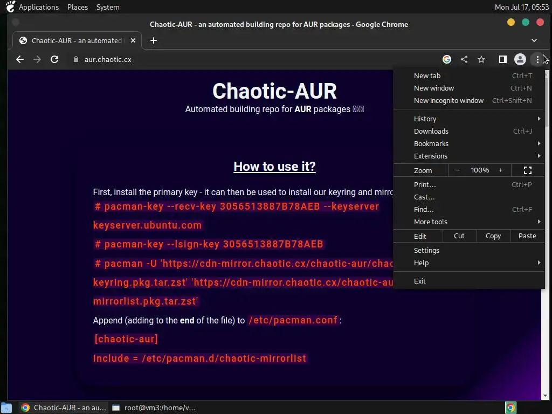Click the Include = /etc/pacman.d/chaotic-mirrorlist line
The height and width of the screenshot is (414, 552).
[199, 358]
